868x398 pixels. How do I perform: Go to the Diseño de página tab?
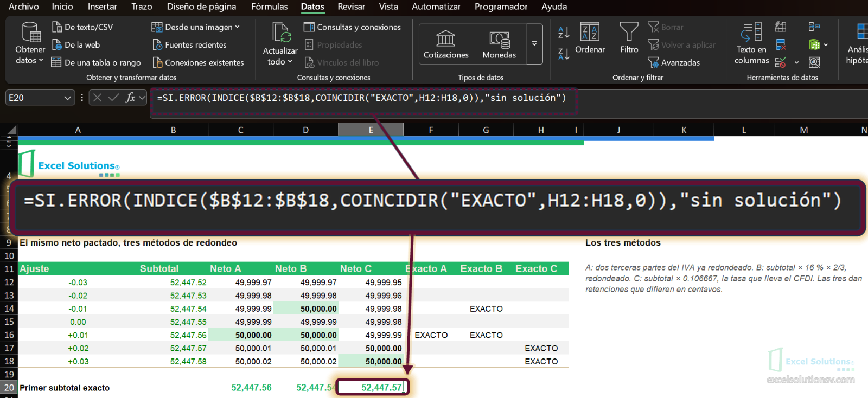(x=201, y=7)
